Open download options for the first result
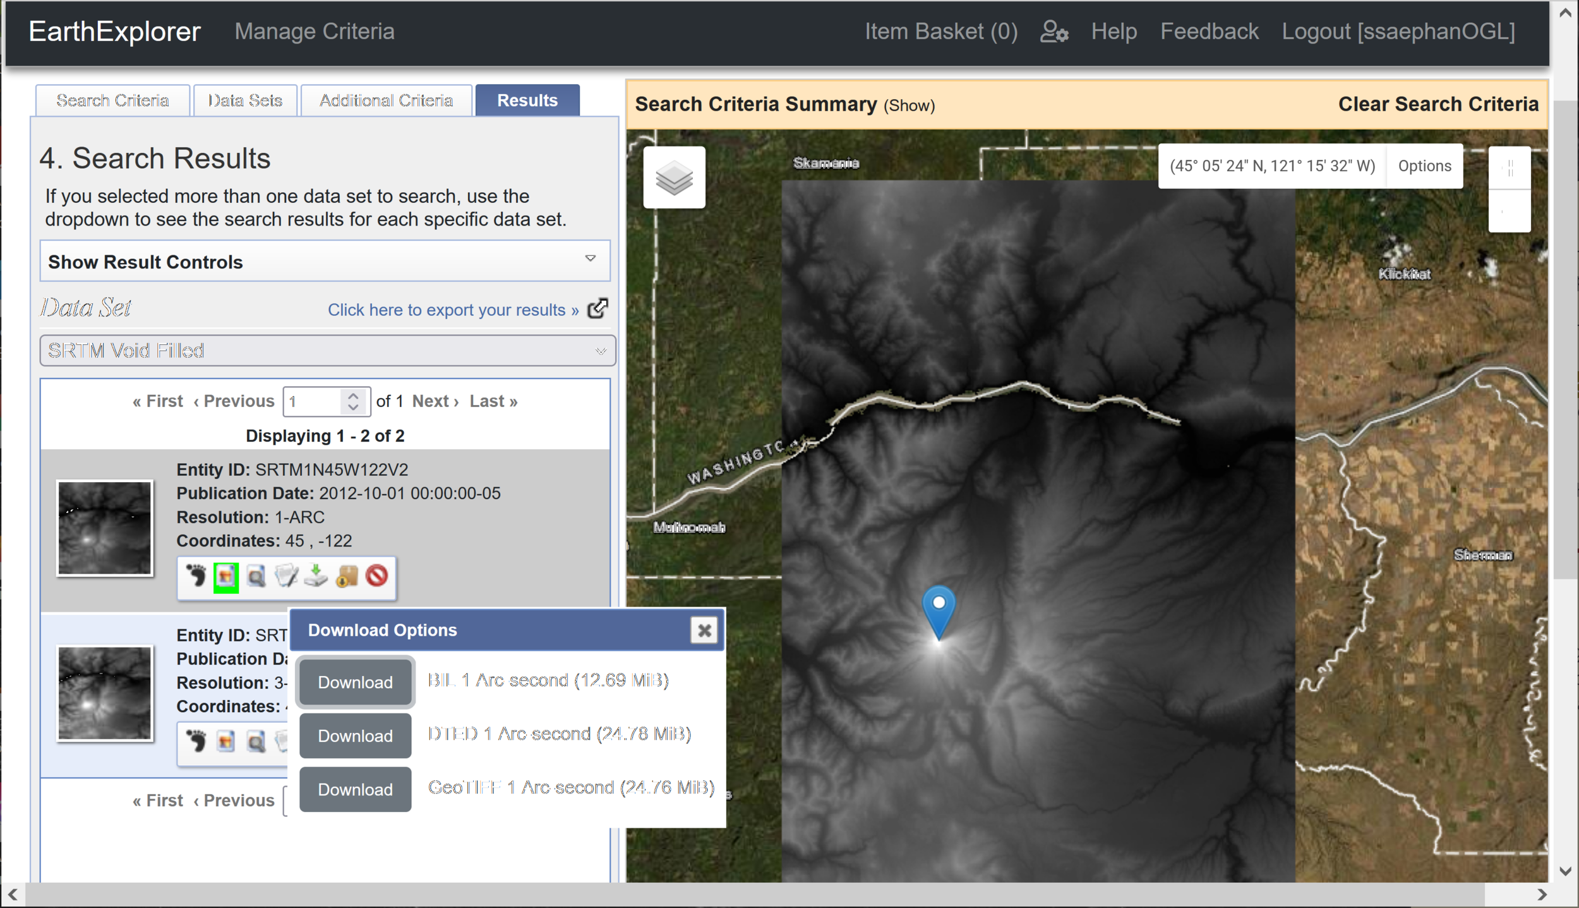 point(316,577)
